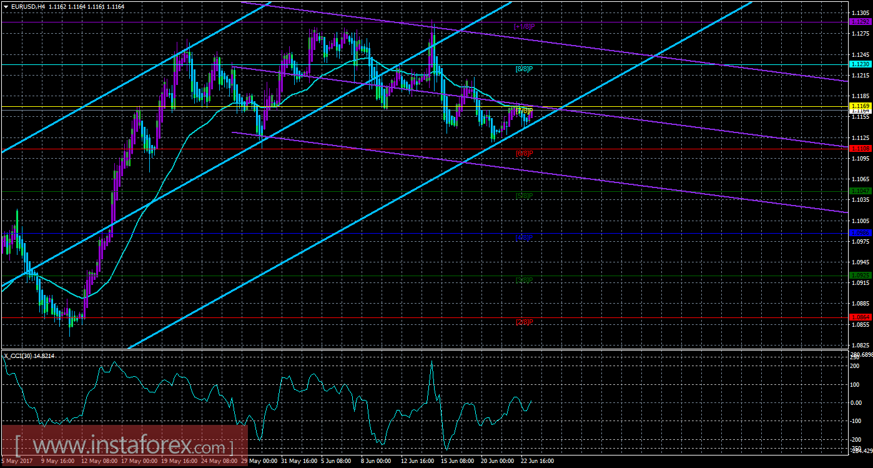Click the 1.1215 price scale value
Image resolution: width=873 pixels, height=468 pixels.
click(x=861, y=75)
